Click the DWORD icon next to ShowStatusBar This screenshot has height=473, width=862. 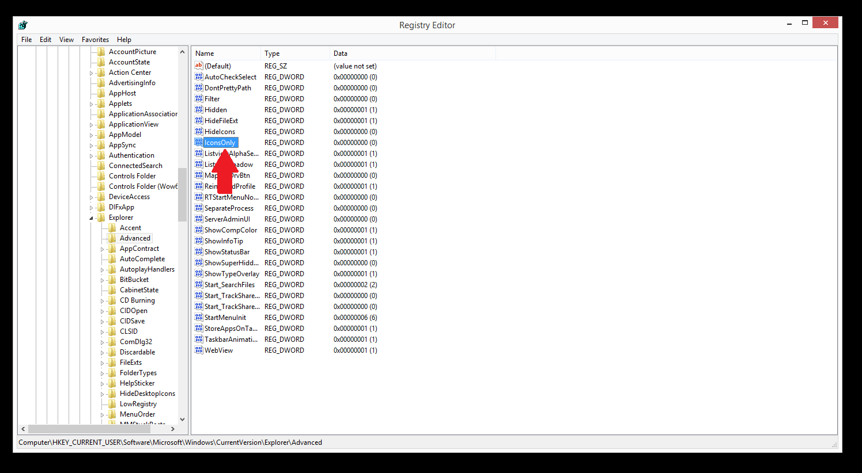point(199,252)
